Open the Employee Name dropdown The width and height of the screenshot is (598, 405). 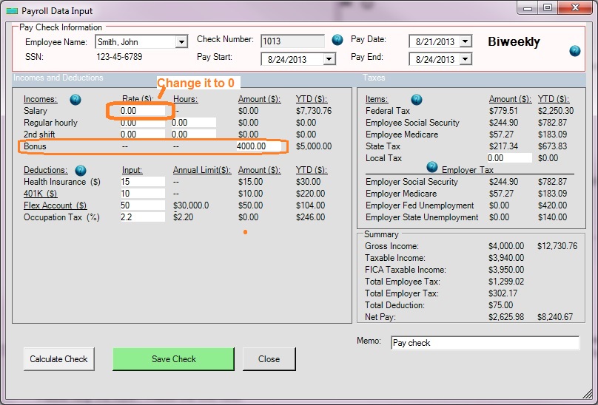click(181, 43)
